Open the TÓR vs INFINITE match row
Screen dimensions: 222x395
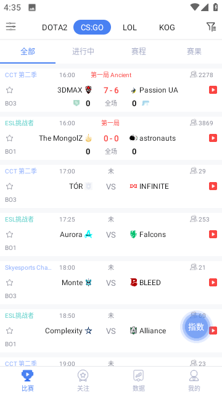tap(111, 186)
